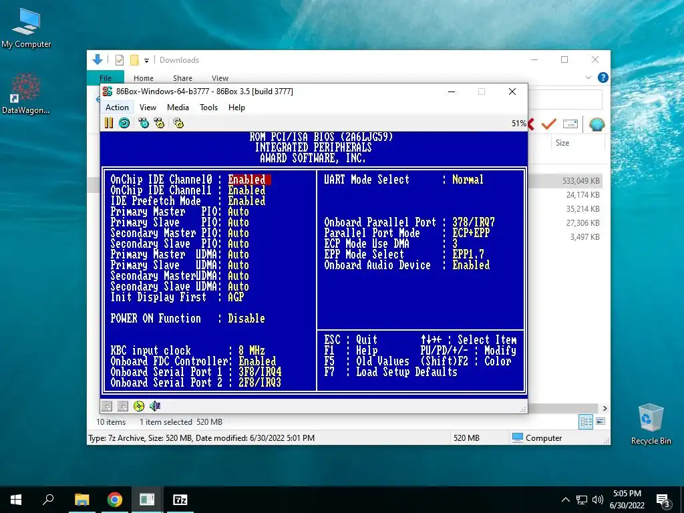Send Ctrl+Alt+Esc via yellow key icon
The width and height of the screenshot is (684, 513).
(x=159, y=123)
